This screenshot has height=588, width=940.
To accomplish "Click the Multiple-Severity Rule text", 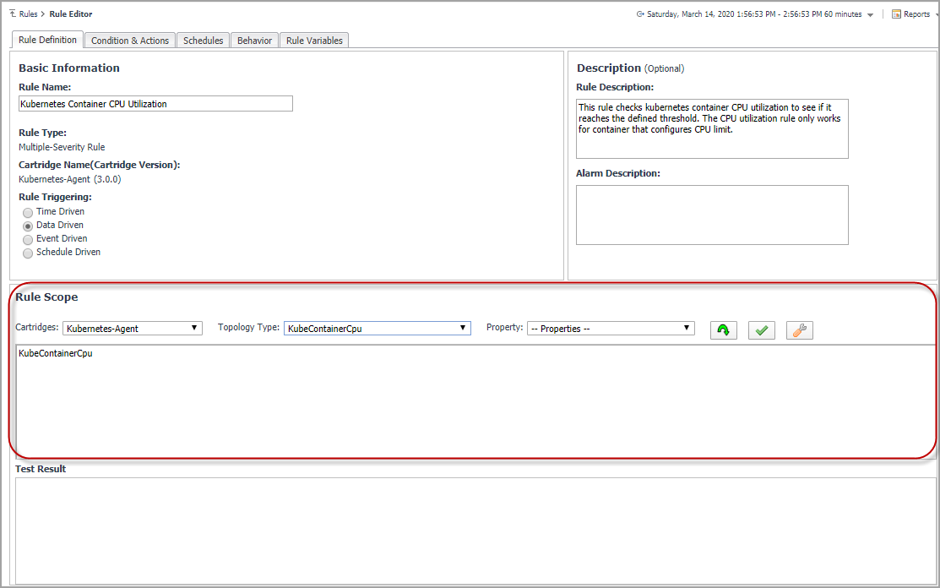I will pyautogui.click(x=62, y=147).
